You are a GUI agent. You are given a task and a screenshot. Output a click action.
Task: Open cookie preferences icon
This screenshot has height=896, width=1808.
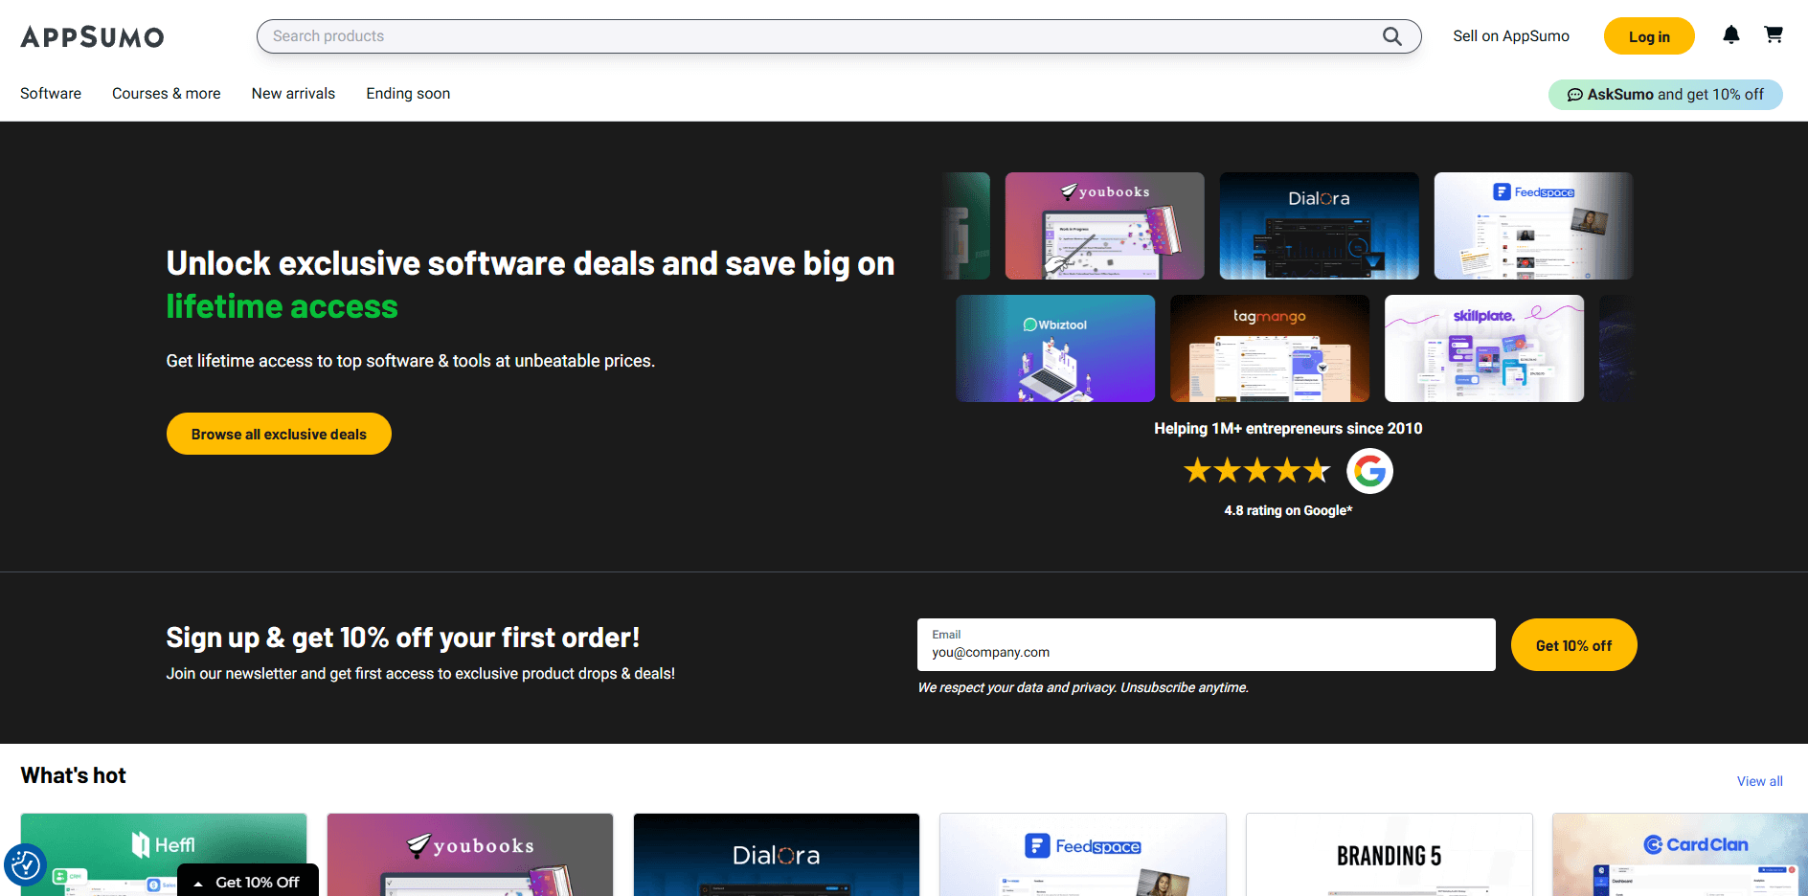click(x=25, y=865)
